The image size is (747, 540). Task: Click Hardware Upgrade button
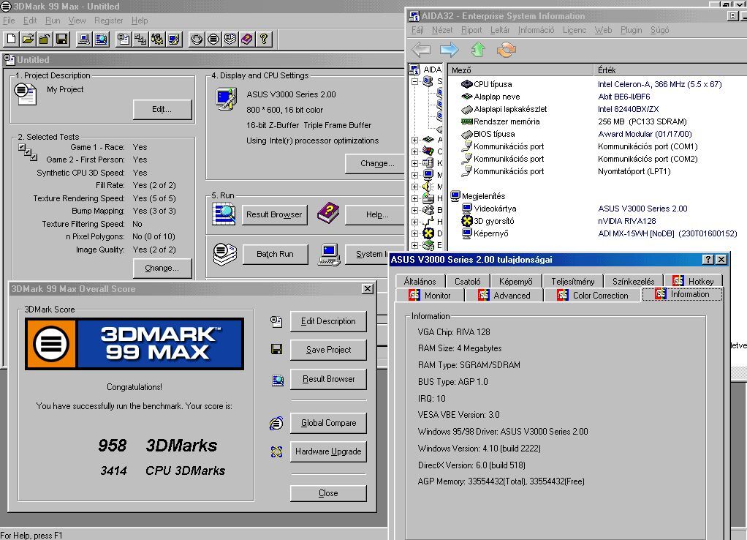tap(328, 451)
